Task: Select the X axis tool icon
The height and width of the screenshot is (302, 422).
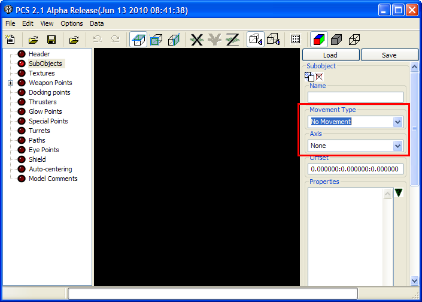Action: pyautogui.click(x=197, y=40)
